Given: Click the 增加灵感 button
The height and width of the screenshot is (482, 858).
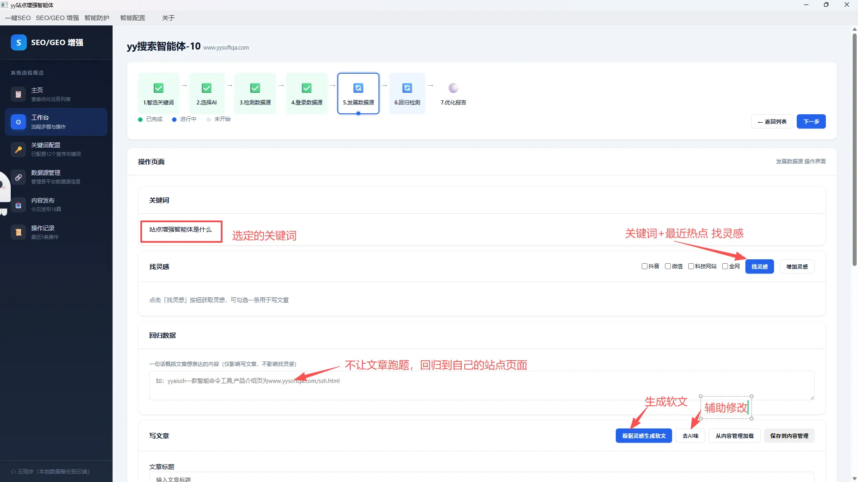Looking at the screenshot, I should point(797,266).
